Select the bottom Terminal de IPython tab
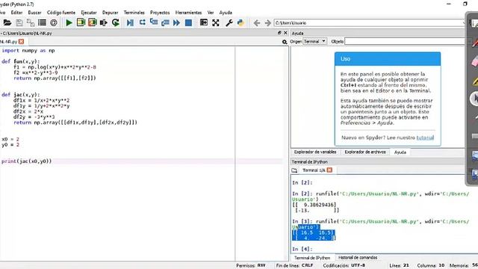The image size is (478, 269). (x=312, y=258)
